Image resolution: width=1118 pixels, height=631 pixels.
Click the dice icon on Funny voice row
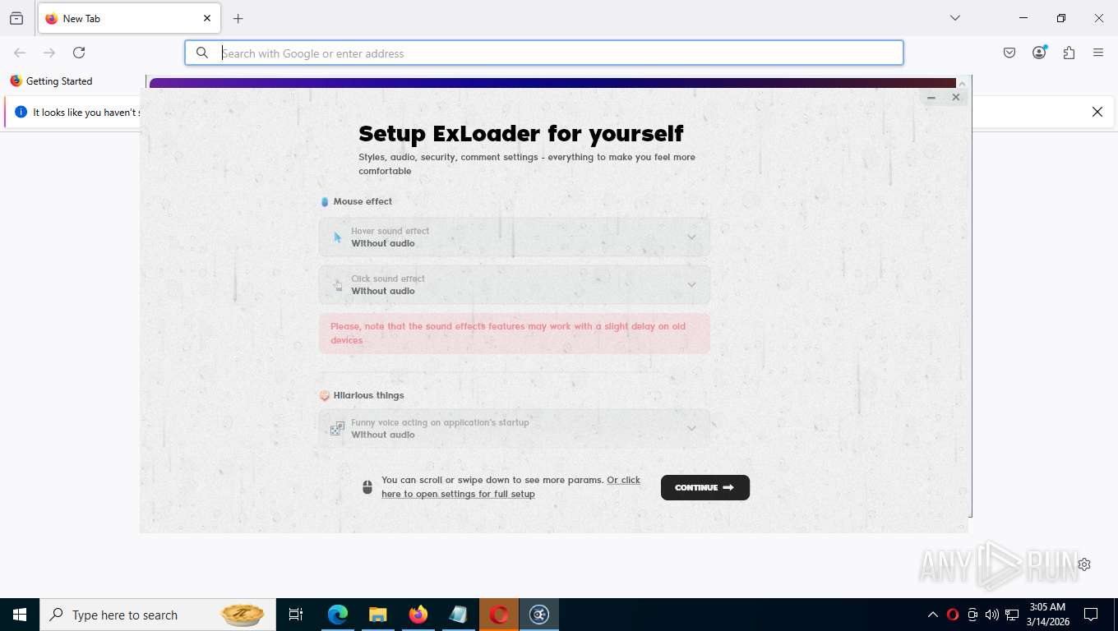[x=337, y=429]
